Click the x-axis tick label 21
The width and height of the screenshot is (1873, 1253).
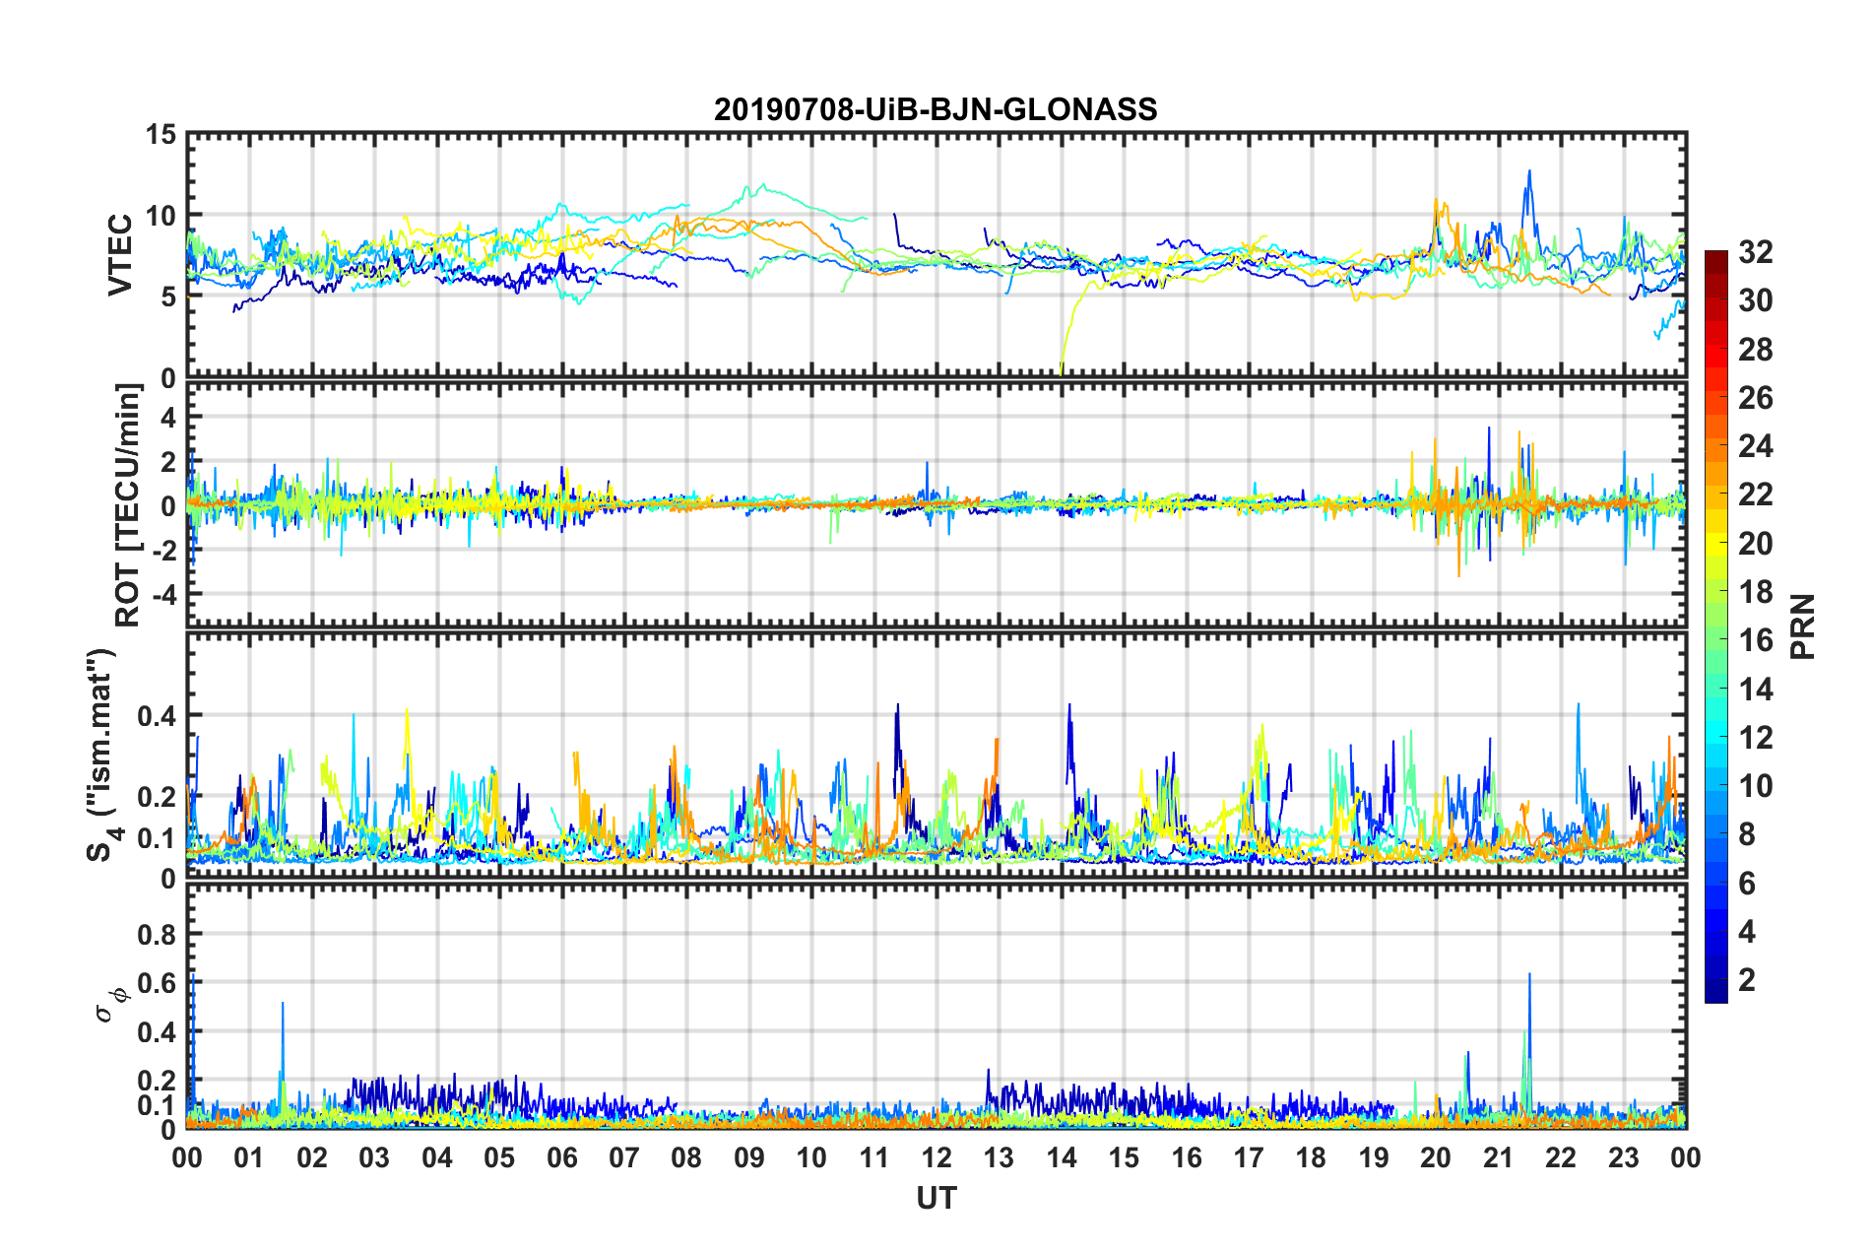point(1499,1156)
